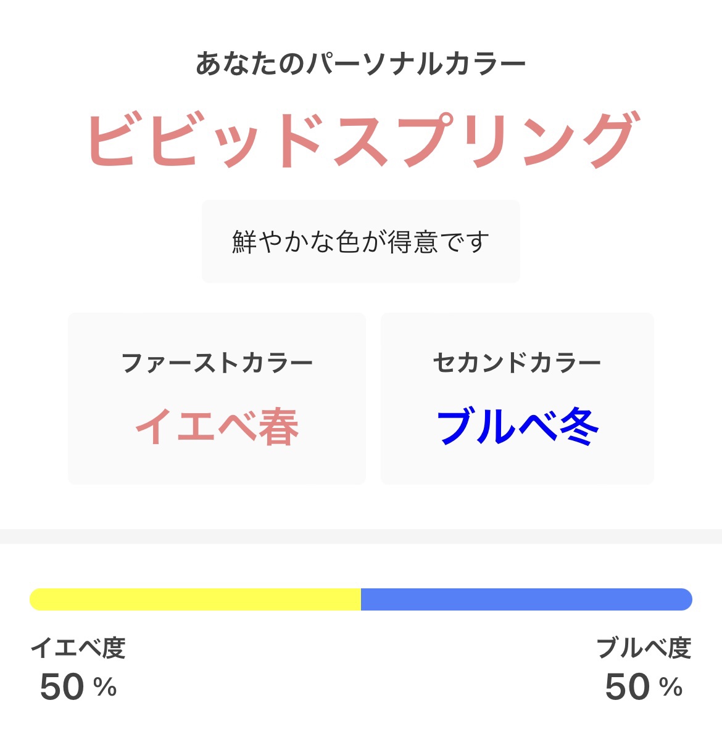Select the ブルベ冬 second color label
This screenshot has width=722, height=753.
click(x=517, y=427)
